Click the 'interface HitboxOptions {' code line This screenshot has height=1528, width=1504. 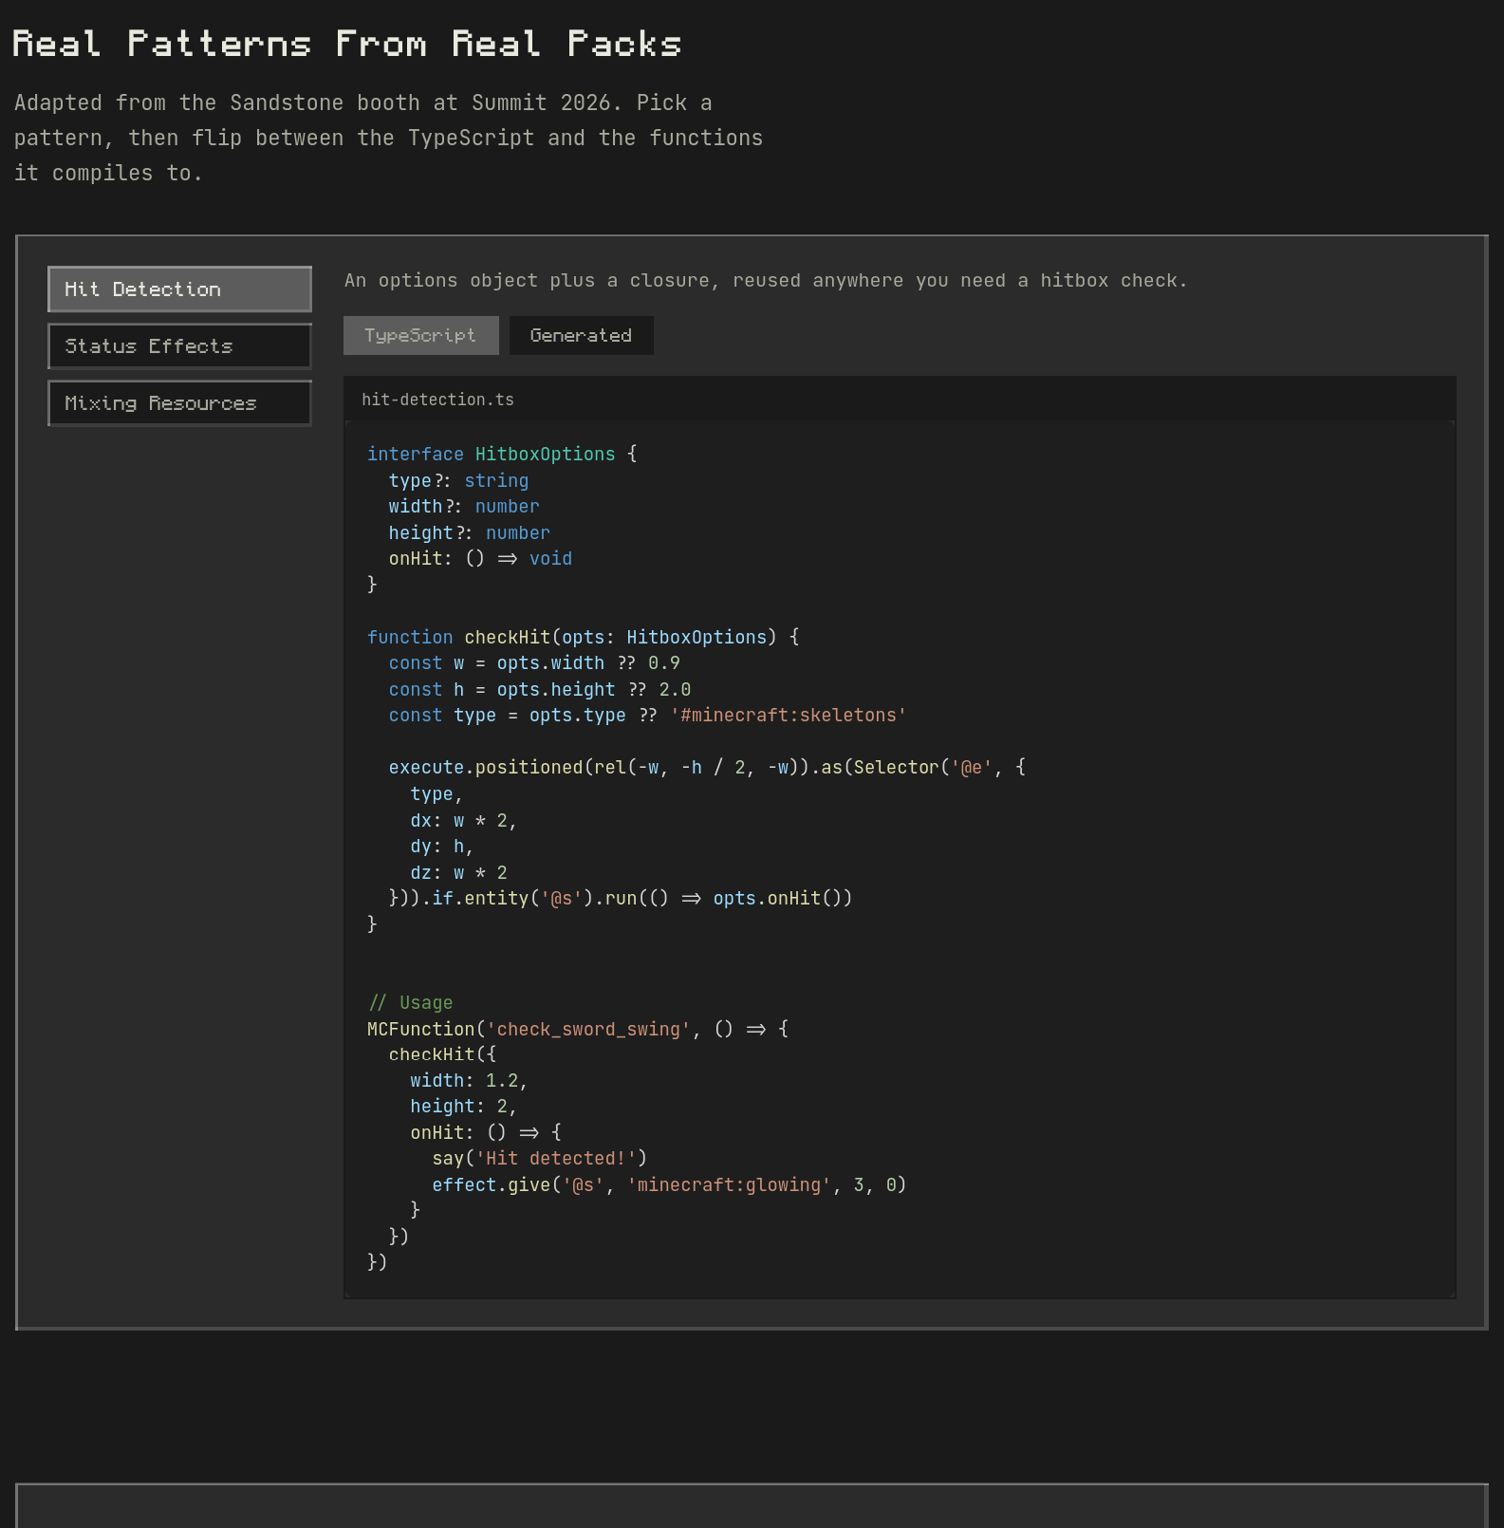point(502,455)
